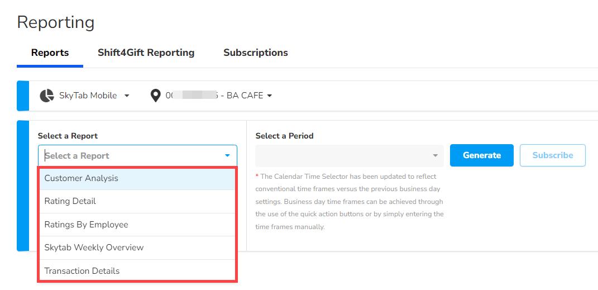Viewport: 598px width, 290px height.
Task: Go to the Subscriptions tab
Action: 255,53
